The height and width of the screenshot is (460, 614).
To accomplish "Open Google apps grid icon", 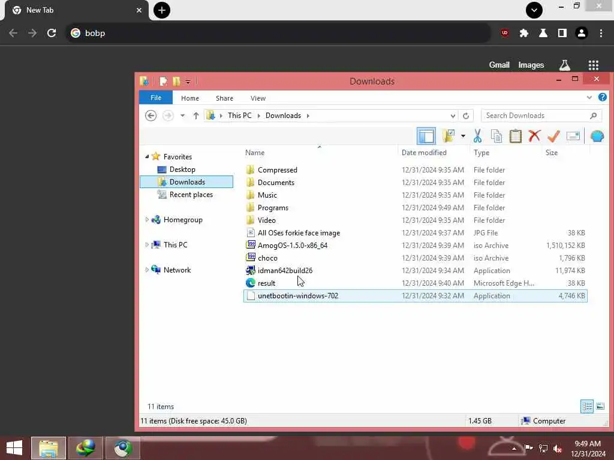I will point(593,65).
